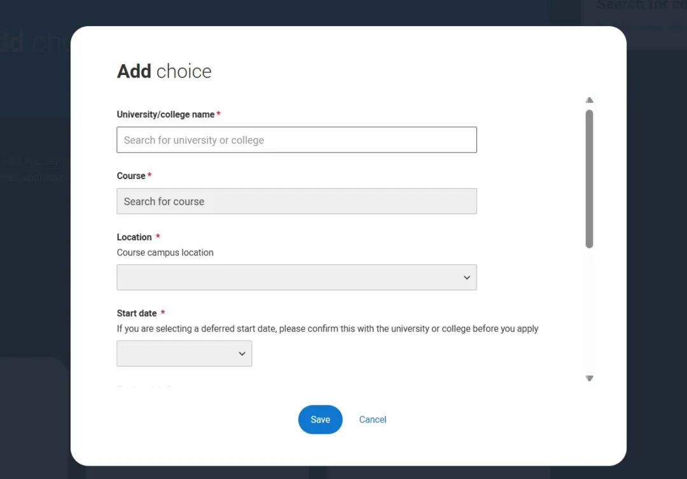Click the university or college search field
This screenshot has width=687, height=479.
pos(296,140)
